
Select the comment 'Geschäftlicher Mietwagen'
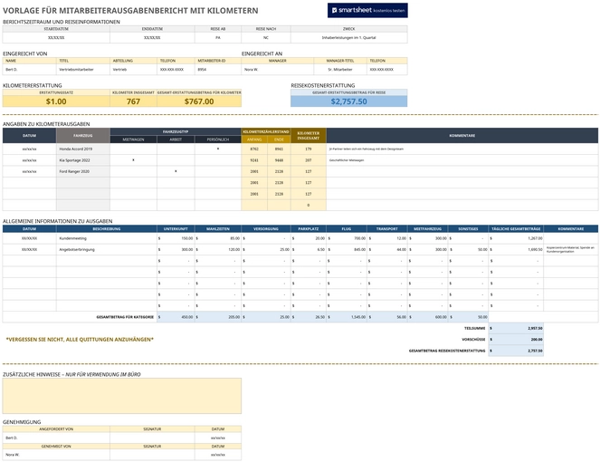click(x=462, y=160)
